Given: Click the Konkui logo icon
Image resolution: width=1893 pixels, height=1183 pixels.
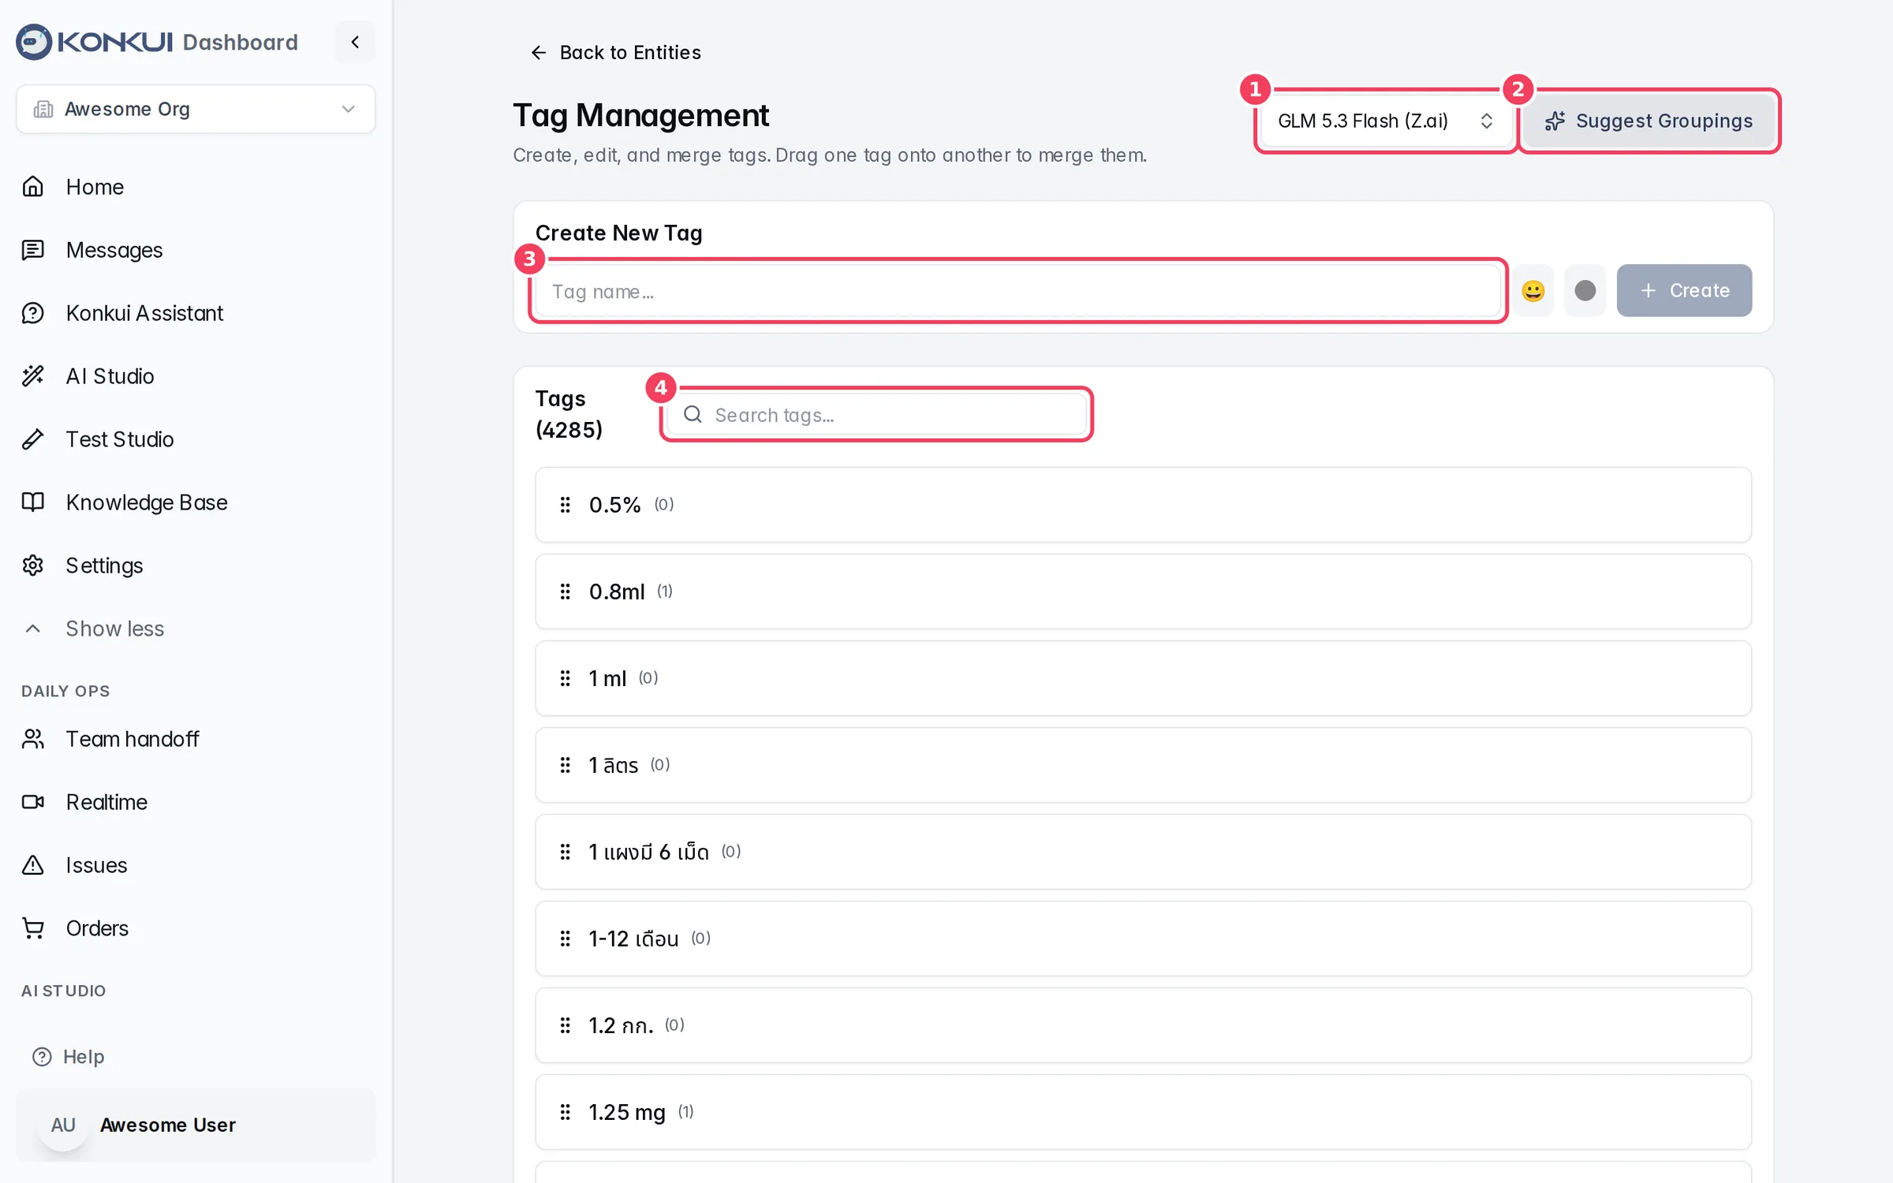Looking at the screenshot, I should (34, 42).
